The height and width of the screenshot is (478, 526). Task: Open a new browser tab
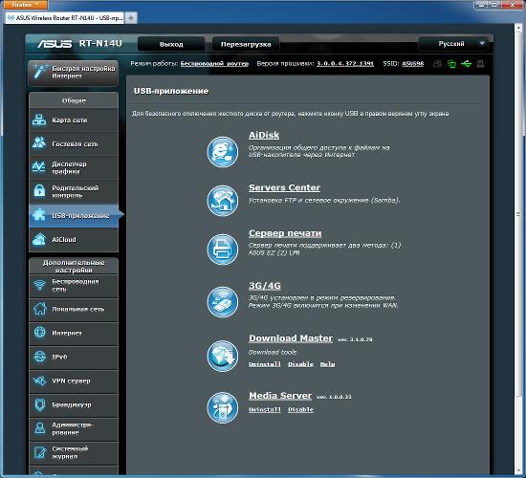[131, 17]
